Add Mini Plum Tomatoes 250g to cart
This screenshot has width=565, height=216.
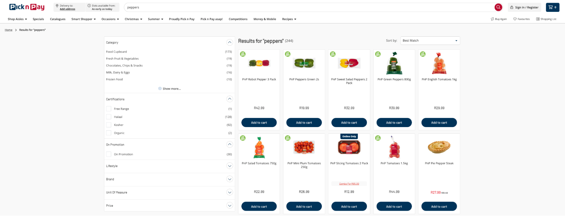point(304,206)
